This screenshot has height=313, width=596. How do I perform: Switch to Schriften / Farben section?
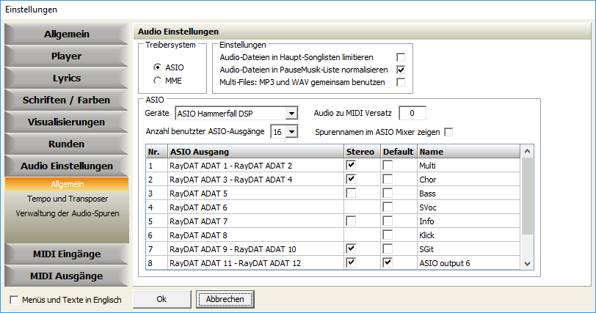tap(67, 100)
